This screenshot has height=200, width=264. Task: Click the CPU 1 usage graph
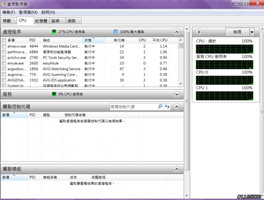[x=224, y=96]
